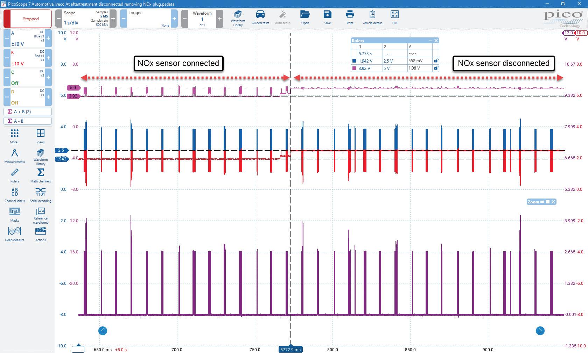Toggle lock for blue channel ruler row
This screenshot has height=353, width=588.
point(436,61)
